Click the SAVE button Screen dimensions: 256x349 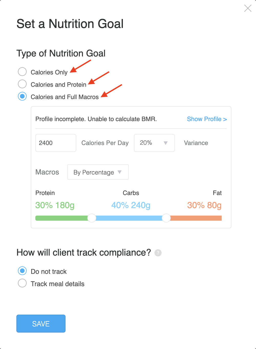(x=41, y=324)
